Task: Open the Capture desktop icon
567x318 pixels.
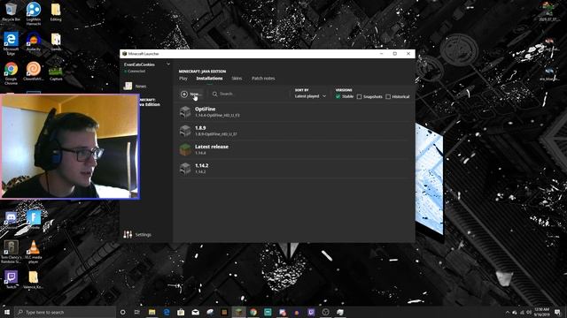Action: [56, 72]
